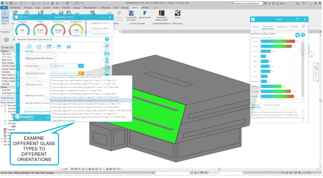Click the link icon in Charts tabs
This screenshot has width=323, height=178.
click(303, 26)
